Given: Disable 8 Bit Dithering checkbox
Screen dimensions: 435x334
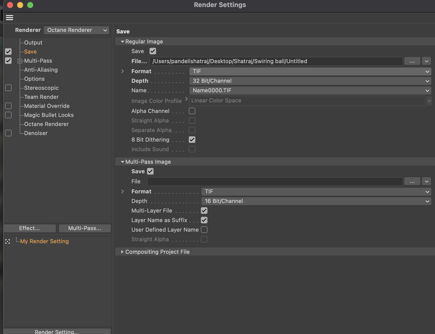Looking at the screenshot, I should pos(192,140).
